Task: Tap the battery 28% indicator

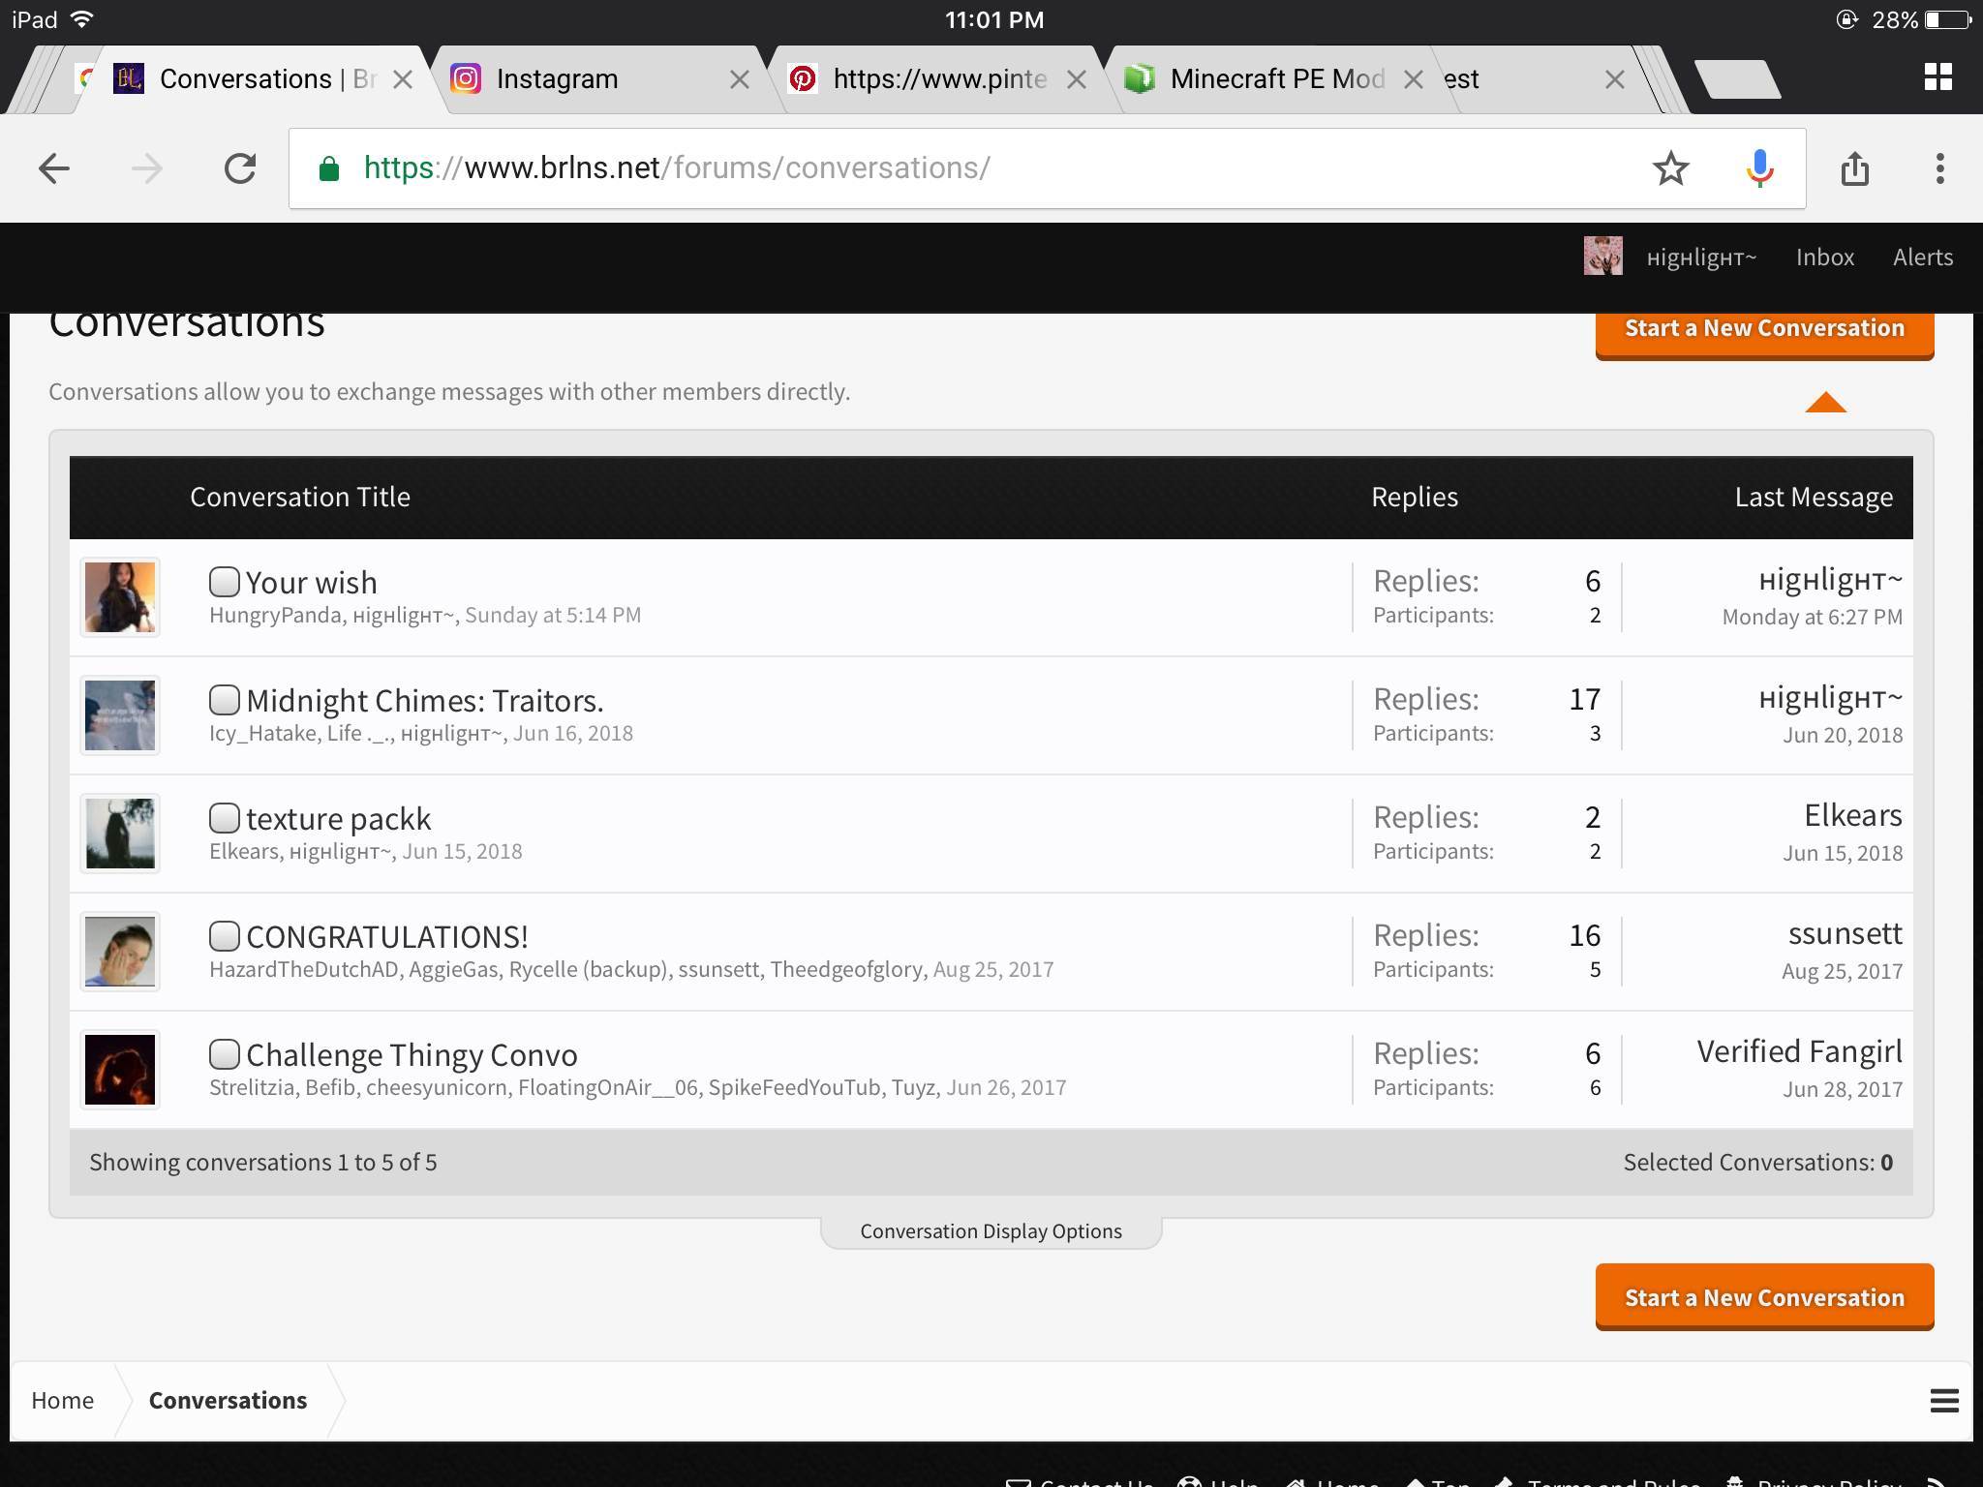Action: (x=1921, y=19)
